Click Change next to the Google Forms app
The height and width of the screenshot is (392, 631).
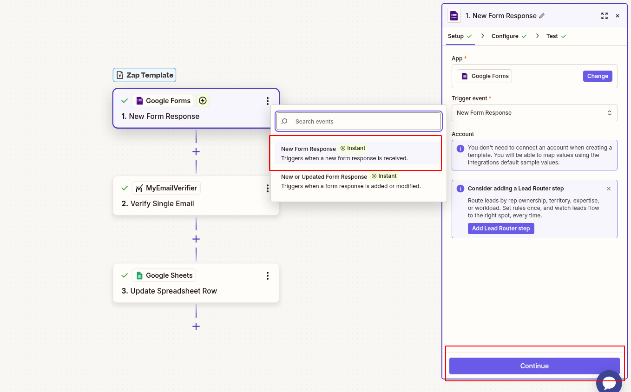598,76
